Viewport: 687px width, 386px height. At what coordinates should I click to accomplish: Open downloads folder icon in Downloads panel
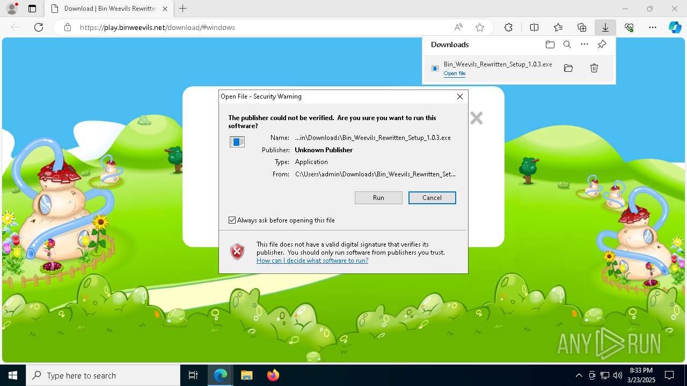[550, 44]
